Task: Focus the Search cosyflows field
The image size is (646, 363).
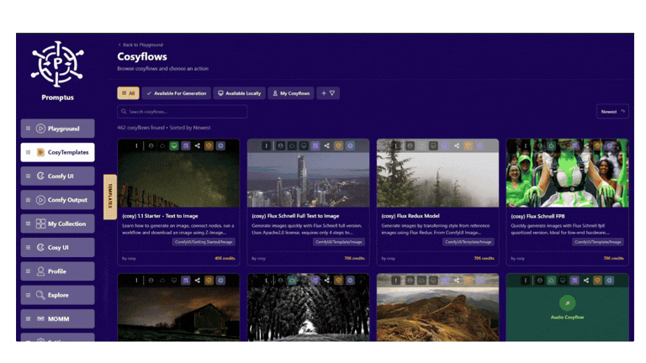Action: (182, 112)
